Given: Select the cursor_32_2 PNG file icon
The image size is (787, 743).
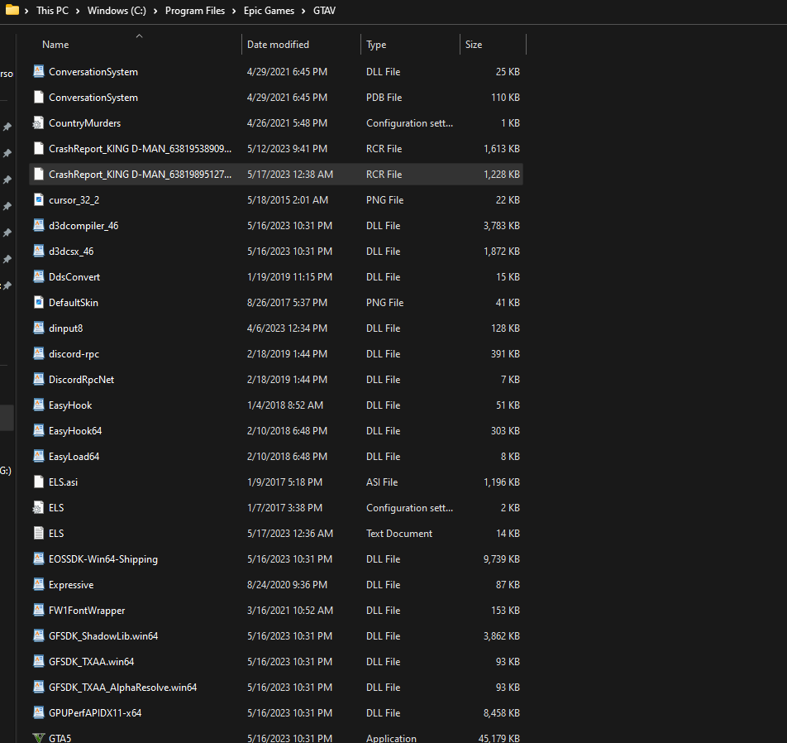Looking at the screenshot, I should tap(38, 200).
